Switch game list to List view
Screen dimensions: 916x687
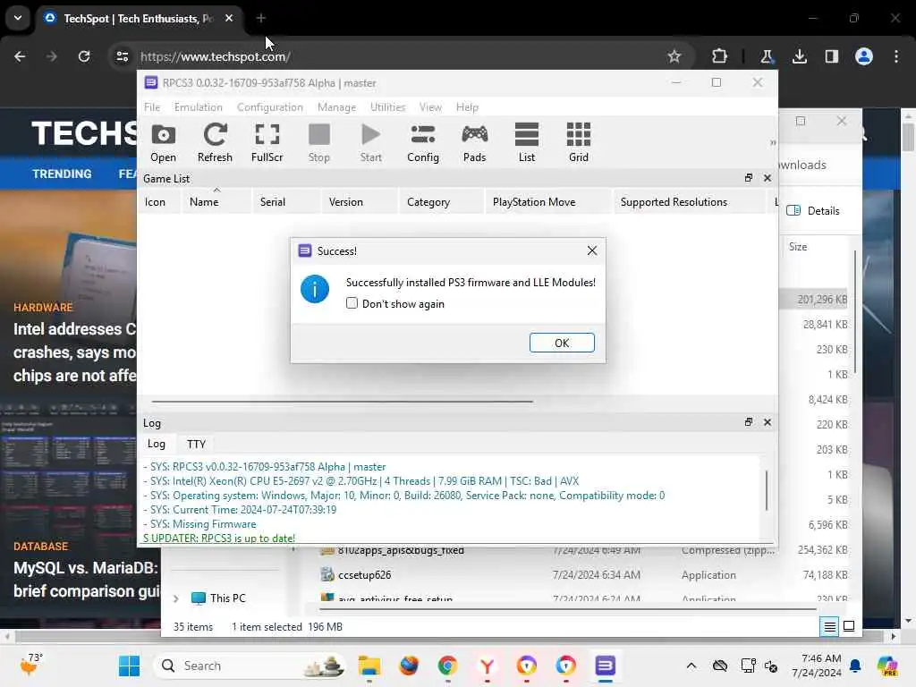526,142
